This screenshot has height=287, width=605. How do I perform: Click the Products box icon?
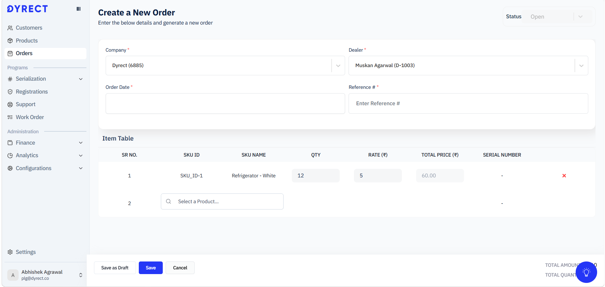click(x=10, y=41)
